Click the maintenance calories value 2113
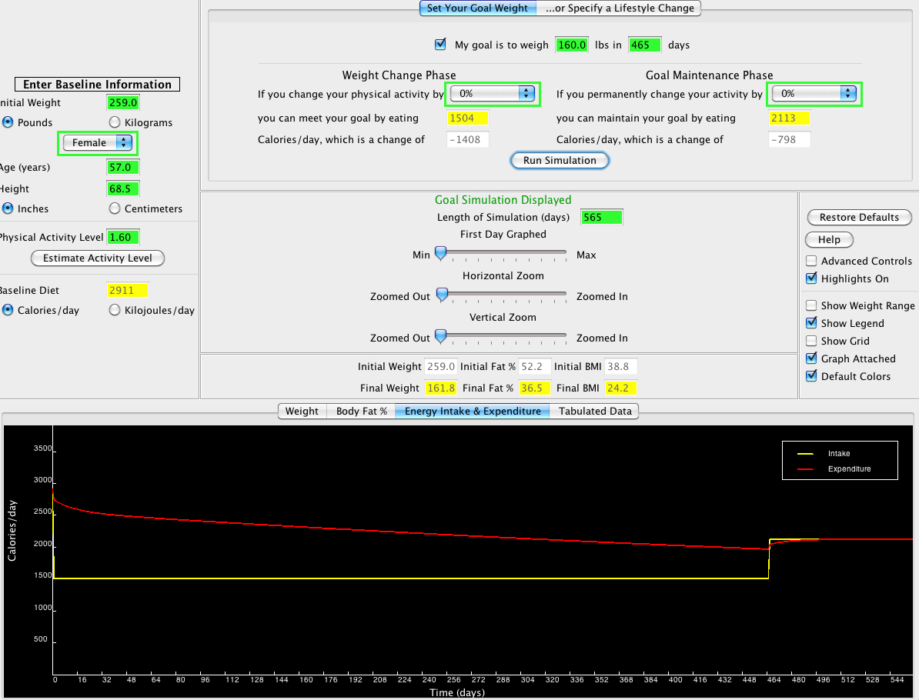 pos(789,118)
